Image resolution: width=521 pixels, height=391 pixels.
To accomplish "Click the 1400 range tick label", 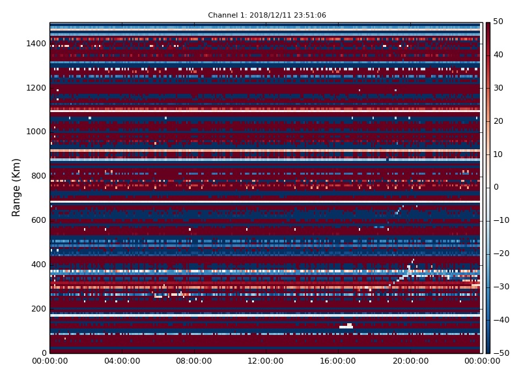I will pyautogui.click(x=36, y=44).
